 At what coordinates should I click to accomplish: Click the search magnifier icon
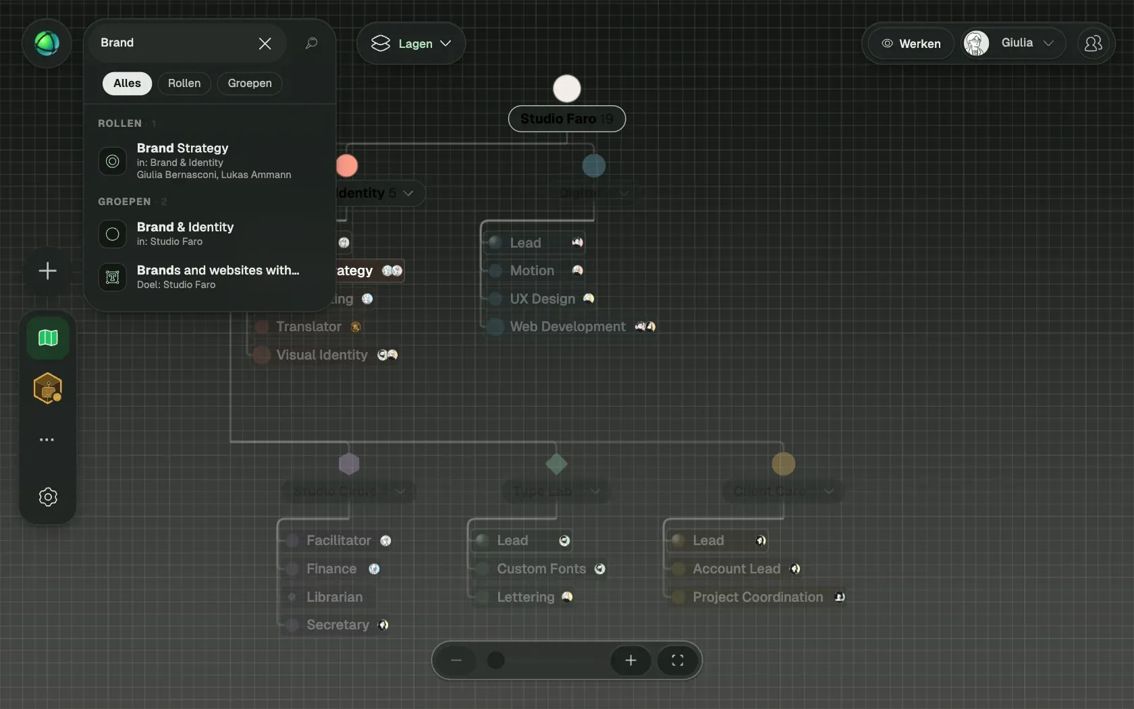click(311, 43)
